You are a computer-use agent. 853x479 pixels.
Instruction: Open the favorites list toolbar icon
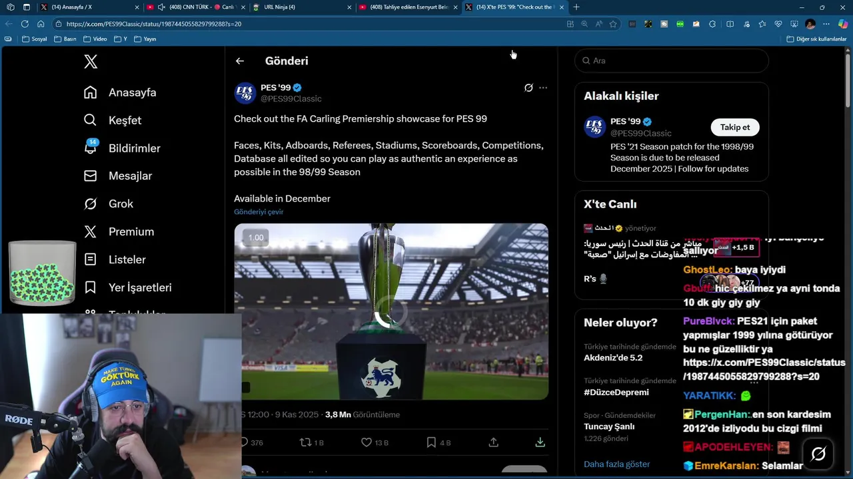[762, 24]
